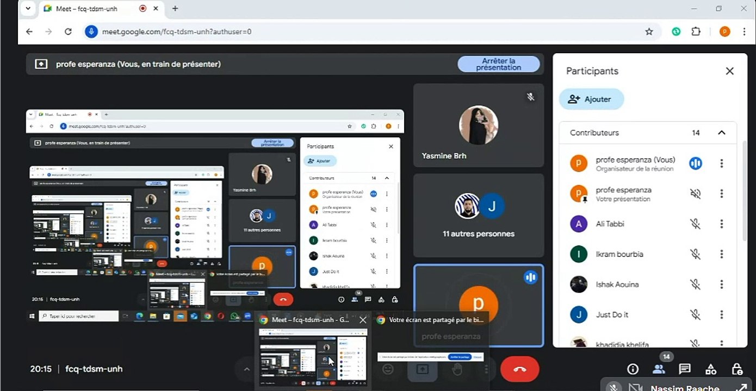Click the khadidja khelifa row name
The height and width of the screenshot is (391, 756).
[x=622, y=344]
